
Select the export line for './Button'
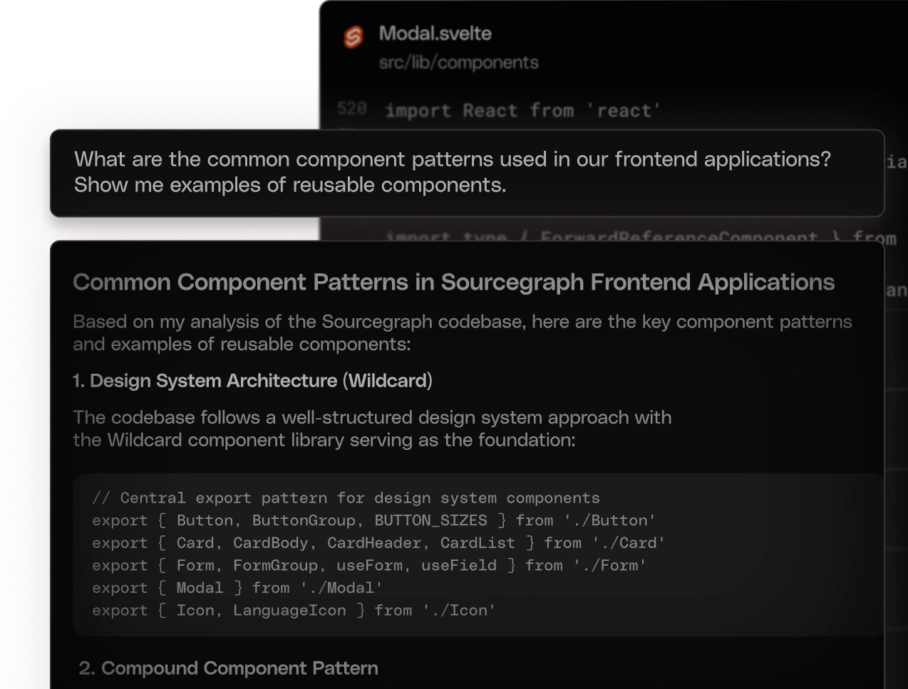(374, 520)
